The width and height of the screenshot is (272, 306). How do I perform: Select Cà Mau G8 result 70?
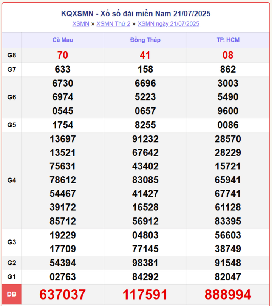63,55
